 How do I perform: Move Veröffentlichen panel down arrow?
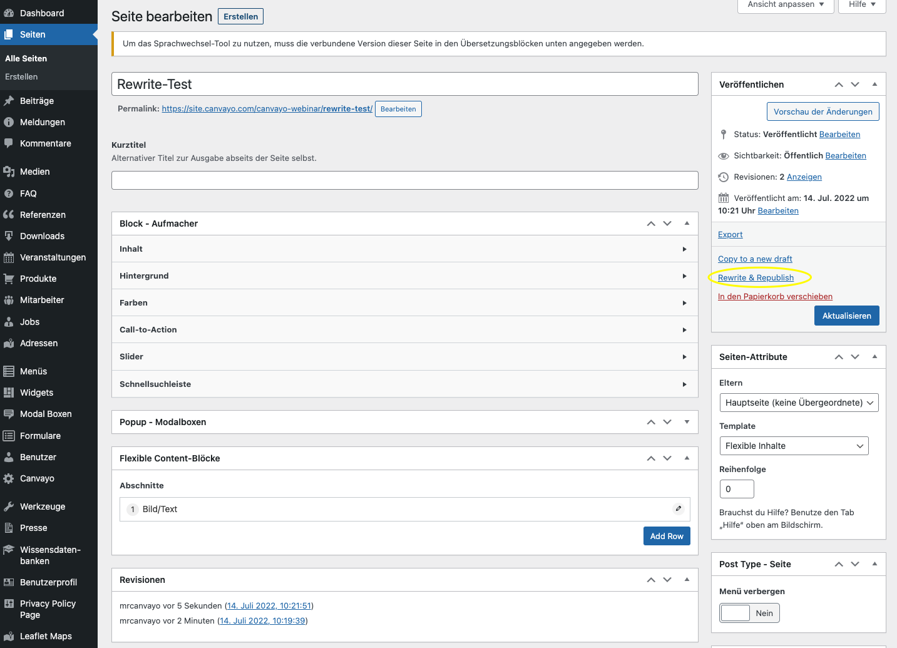click(855, 85)
